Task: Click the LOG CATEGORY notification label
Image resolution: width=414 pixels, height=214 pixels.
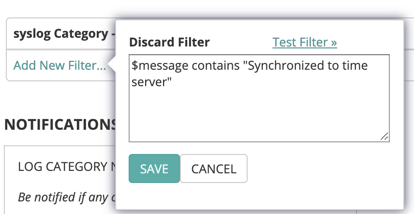Action: 67,167
